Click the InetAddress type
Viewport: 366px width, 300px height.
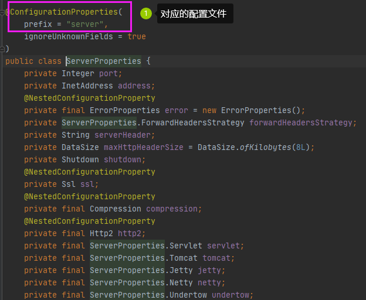87,86
